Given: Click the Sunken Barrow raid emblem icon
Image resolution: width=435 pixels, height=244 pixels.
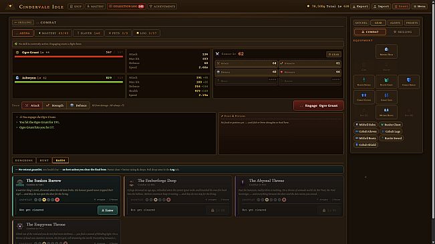Looking at the screenshot, I should (x=19, y=182).
